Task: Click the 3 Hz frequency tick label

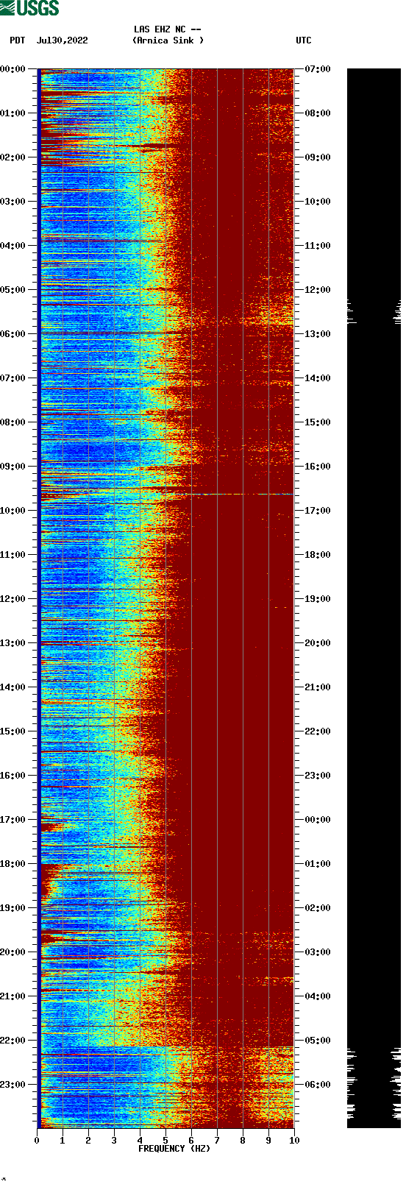Action: pos(114,1140)
